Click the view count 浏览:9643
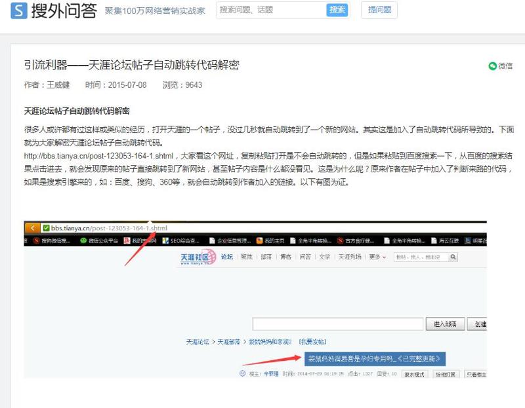The width and height of the screenshot is (525, 408). point(182,85)
